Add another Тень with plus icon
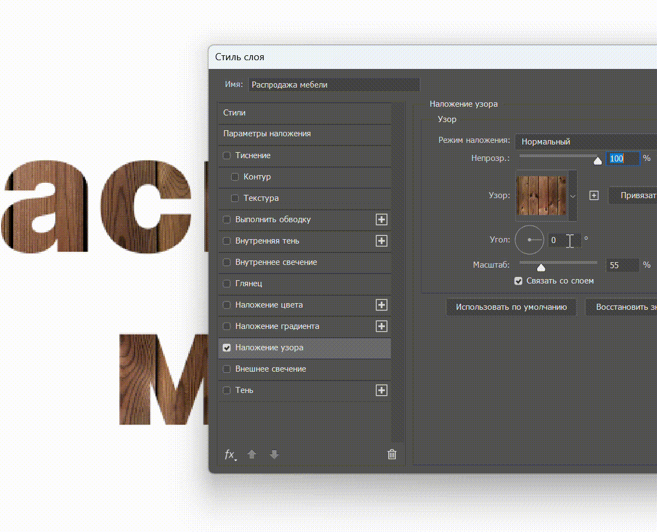Image resolution: width=657 pixels, height=532 pixels. point(382,390)
